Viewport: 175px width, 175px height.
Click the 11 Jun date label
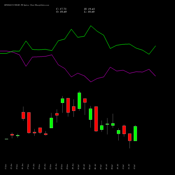[x=6, y=167]
